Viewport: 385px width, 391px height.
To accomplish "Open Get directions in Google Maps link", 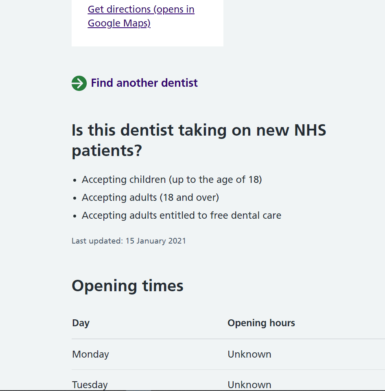I will pyautogui.click(x=141, y=16).
